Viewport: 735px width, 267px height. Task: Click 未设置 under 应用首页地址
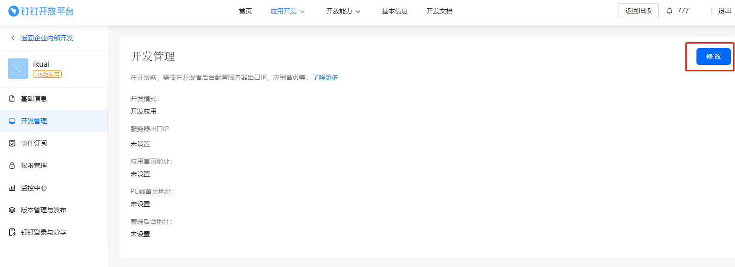pyautogui.click(x=140, y=174)
